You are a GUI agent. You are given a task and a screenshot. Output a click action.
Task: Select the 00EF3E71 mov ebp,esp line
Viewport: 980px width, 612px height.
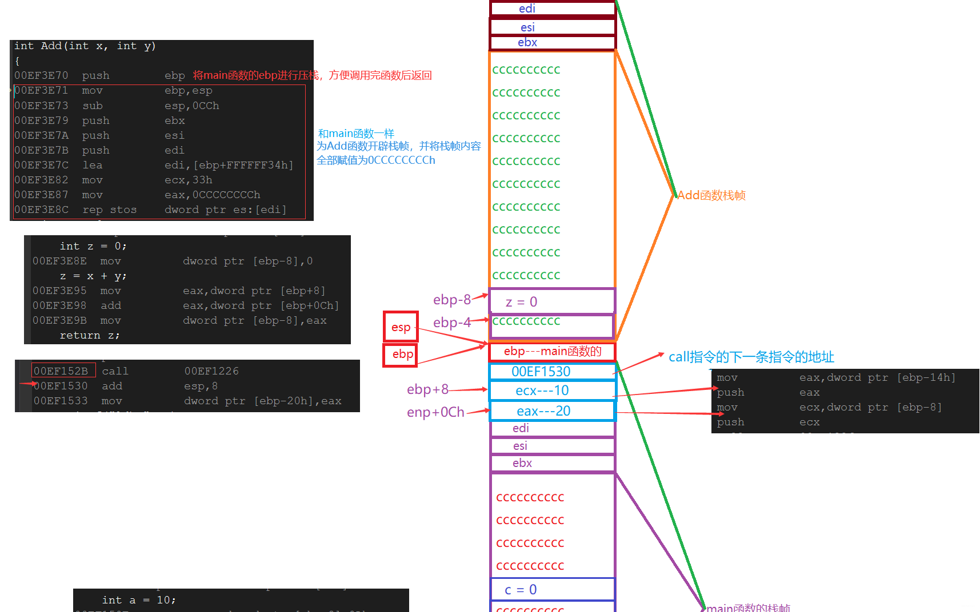(x=113, y=90)
